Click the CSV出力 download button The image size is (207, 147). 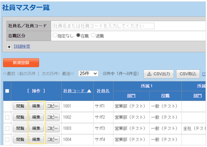(x=159, y=74)
